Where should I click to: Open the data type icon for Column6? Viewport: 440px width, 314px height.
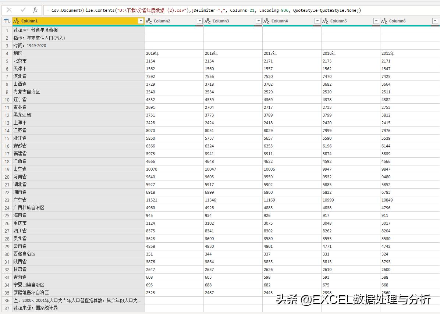click(x=384, y=21)
